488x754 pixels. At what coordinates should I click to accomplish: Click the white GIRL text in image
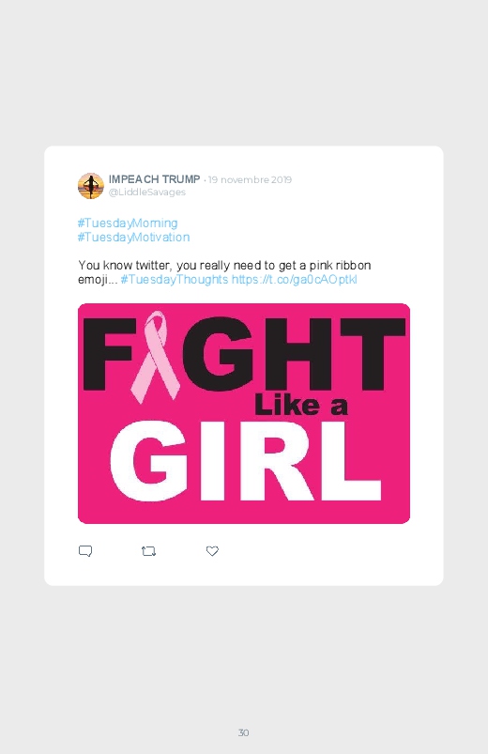246,462
